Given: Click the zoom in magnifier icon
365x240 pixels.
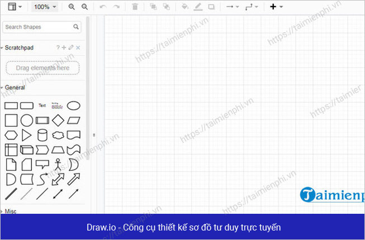Looking at the screenshot, I should tap(72, 7).
